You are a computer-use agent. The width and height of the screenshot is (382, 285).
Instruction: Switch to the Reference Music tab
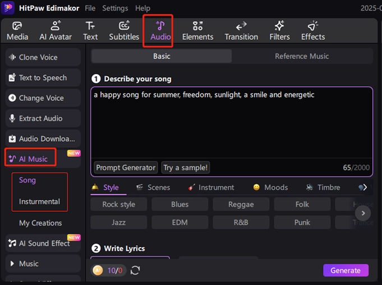[302, 56]
